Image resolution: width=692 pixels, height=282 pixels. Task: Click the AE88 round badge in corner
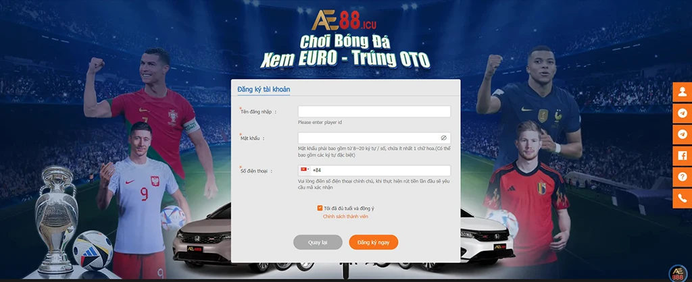click(678, 273)
